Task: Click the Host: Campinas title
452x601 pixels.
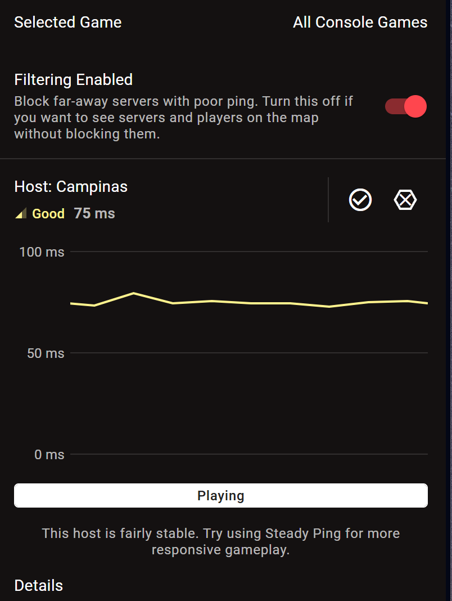Action: point(71,187)
